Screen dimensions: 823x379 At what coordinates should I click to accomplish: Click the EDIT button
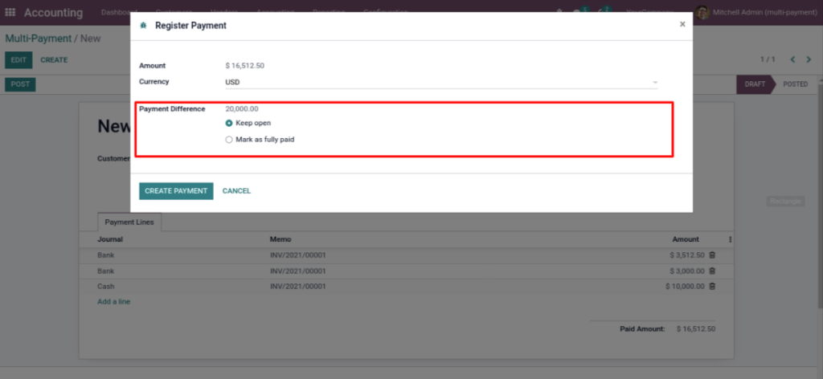tap(18, 60)
